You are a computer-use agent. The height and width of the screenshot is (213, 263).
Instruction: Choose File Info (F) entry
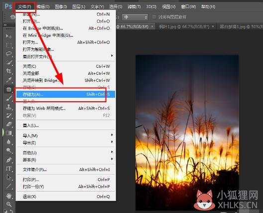click(65, 170)
